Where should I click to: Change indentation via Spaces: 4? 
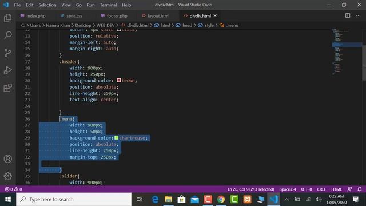288,189
